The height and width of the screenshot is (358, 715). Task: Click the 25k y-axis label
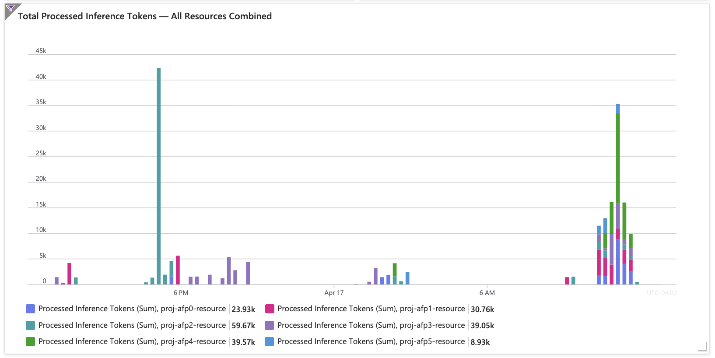[41, 153]
